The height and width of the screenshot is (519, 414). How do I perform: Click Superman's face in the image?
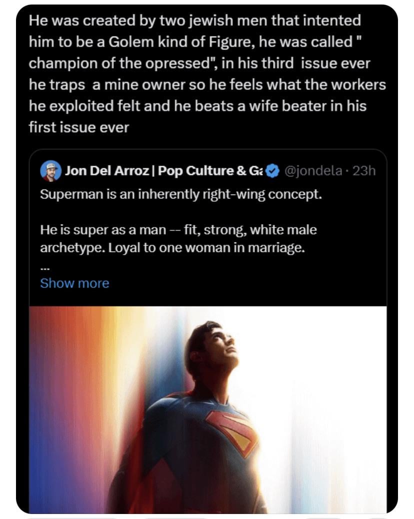tap(221, 350)
